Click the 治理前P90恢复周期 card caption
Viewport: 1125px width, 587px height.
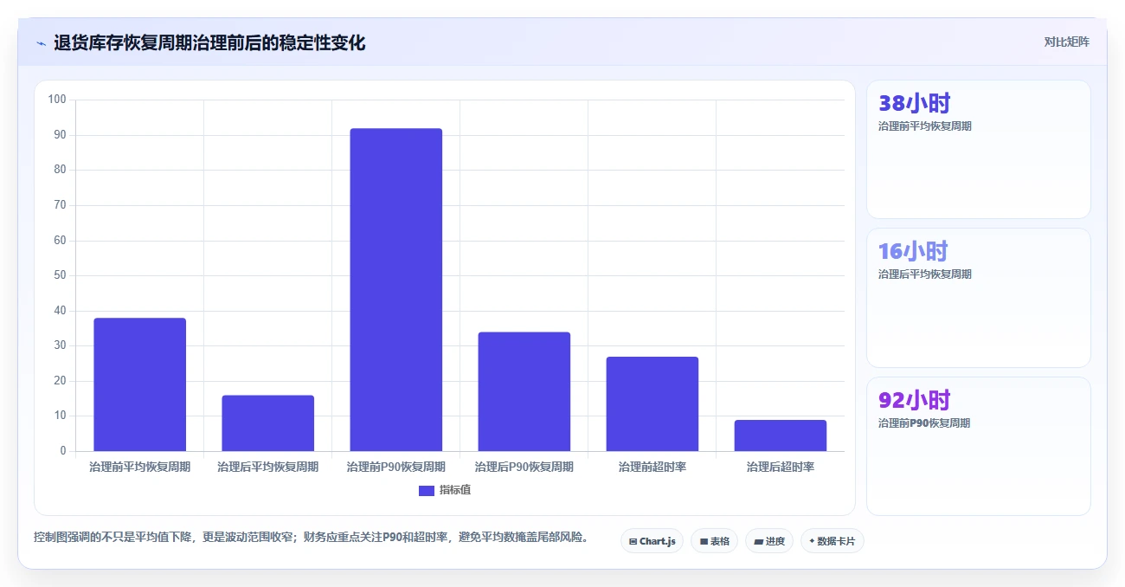(x=924, y=423)
